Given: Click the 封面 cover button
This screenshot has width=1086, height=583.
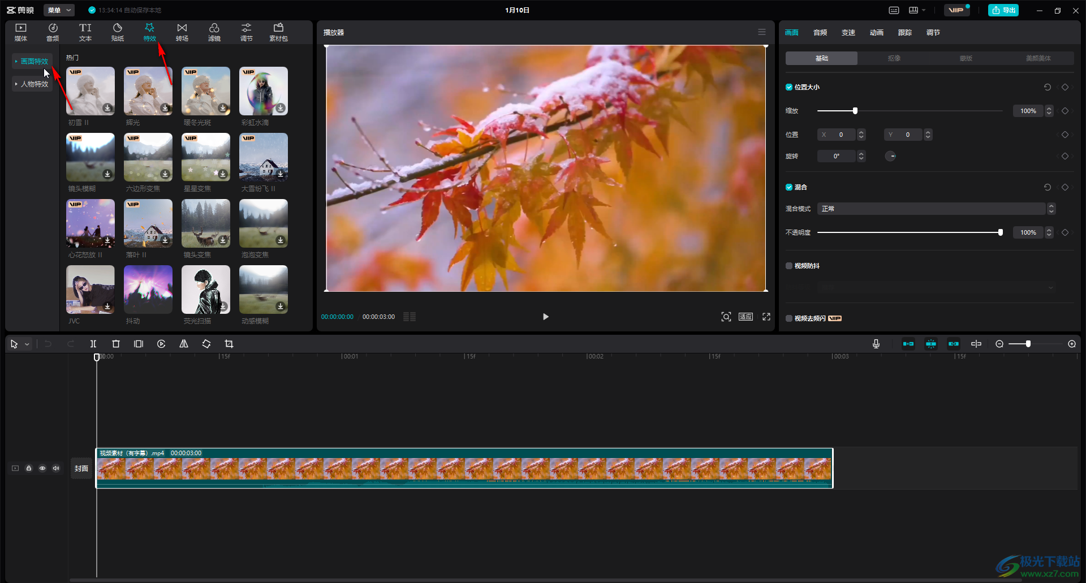Looking at the screenshot, I should pyautogui.click(x=81, y=468).
